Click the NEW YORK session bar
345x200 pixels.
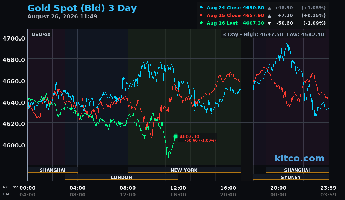point(184,170)
